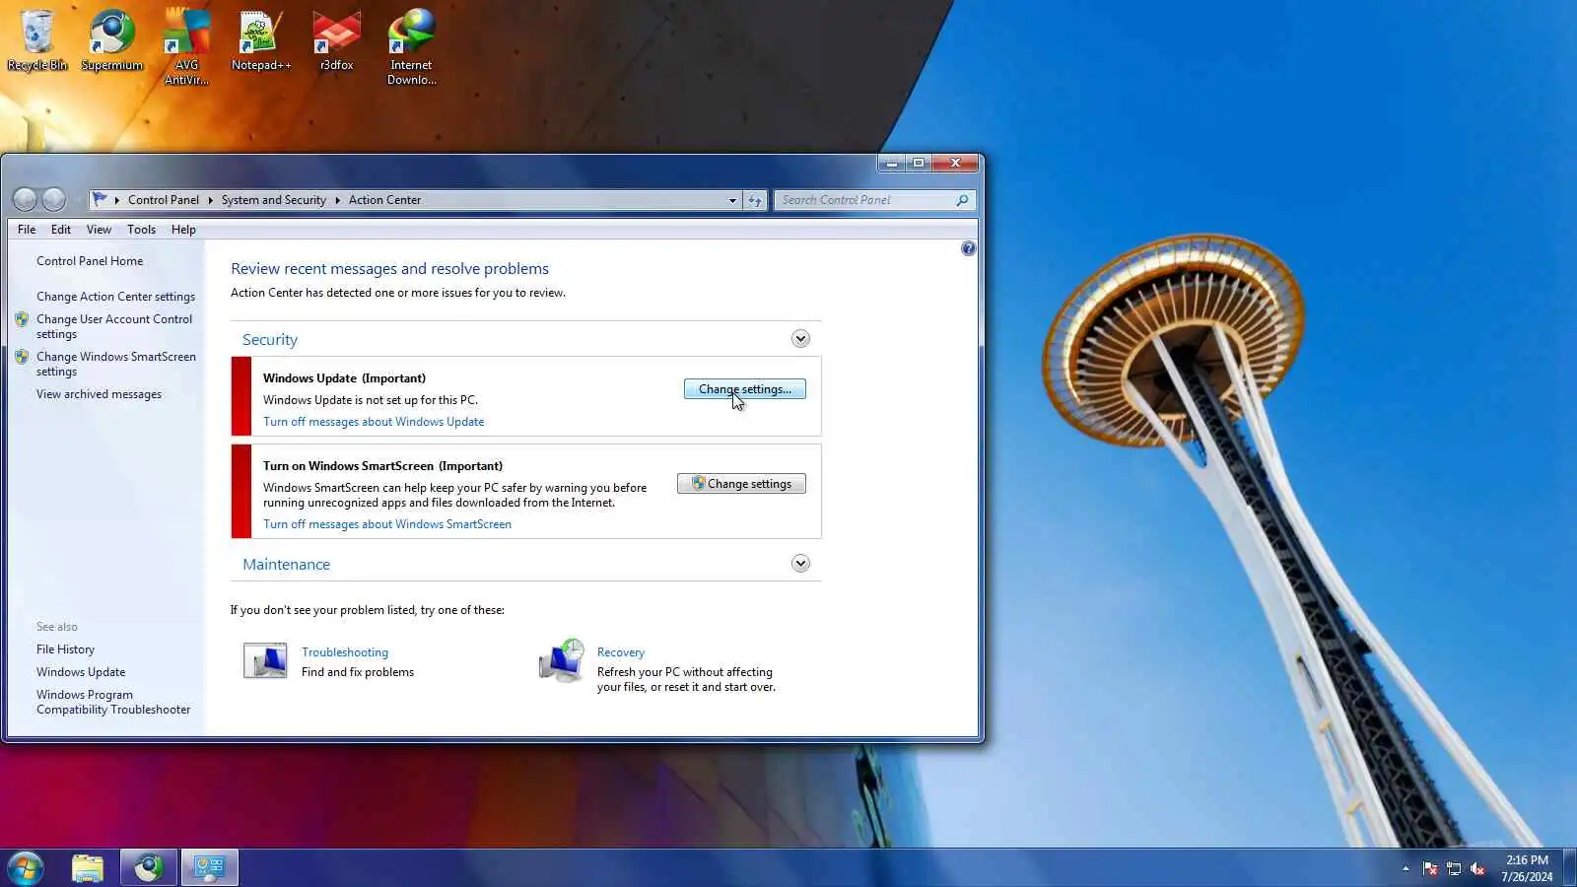Open Internet Download Manager desktop shortcut
This screenshot has width=1577, height=887.
click(411, 47)
